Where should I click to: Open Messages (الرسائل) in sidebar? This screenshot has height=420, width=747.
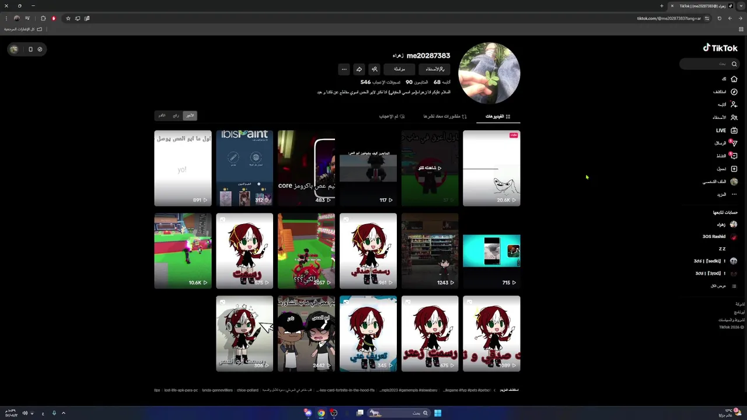click(727, 143)
